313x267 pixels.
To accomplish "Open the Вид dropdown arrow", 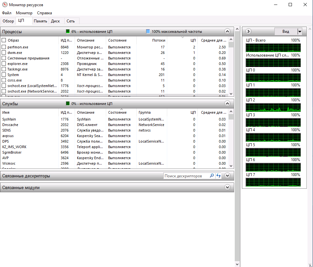I will 300,32.
